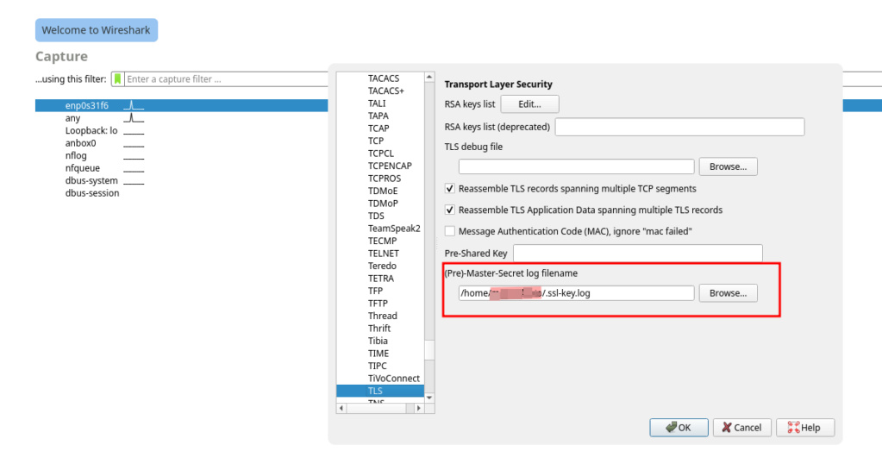
Task: Click the capture filter input field
Action: (226, 79)
